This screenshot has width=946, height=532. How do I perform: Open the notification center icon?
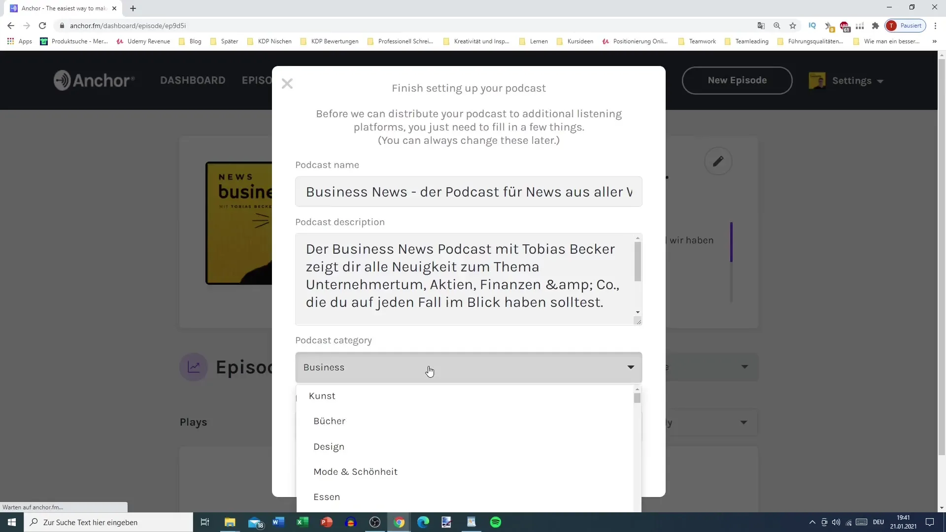pos(930,522)
